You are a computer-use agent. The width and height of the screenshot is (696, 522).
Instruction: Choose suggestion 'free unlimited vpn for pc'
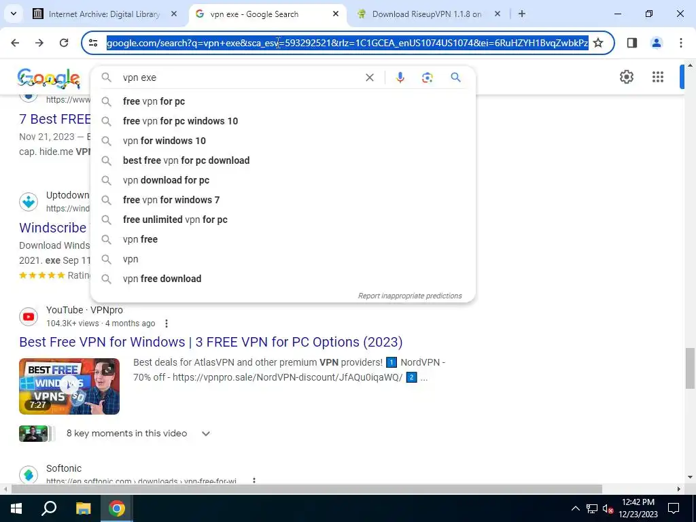(x=283, y=220)
